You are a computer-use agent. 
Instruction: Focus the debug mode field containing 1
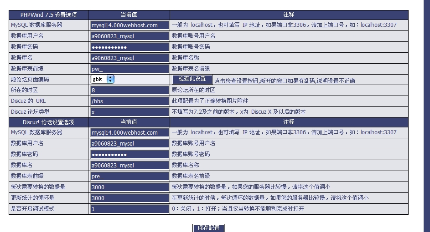(x=129, y=209)
